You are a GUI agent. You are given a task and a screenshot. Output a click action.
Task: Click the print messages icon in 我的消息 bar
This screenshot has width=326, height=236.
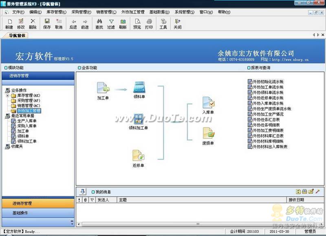tap(304, 192)
